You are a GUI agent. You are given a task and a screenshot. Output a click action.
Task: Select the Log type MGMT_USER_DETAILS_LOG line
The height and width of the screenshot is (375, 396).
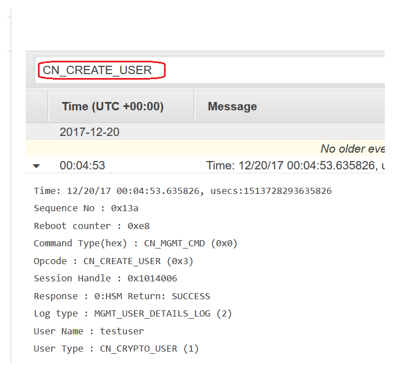133,314
